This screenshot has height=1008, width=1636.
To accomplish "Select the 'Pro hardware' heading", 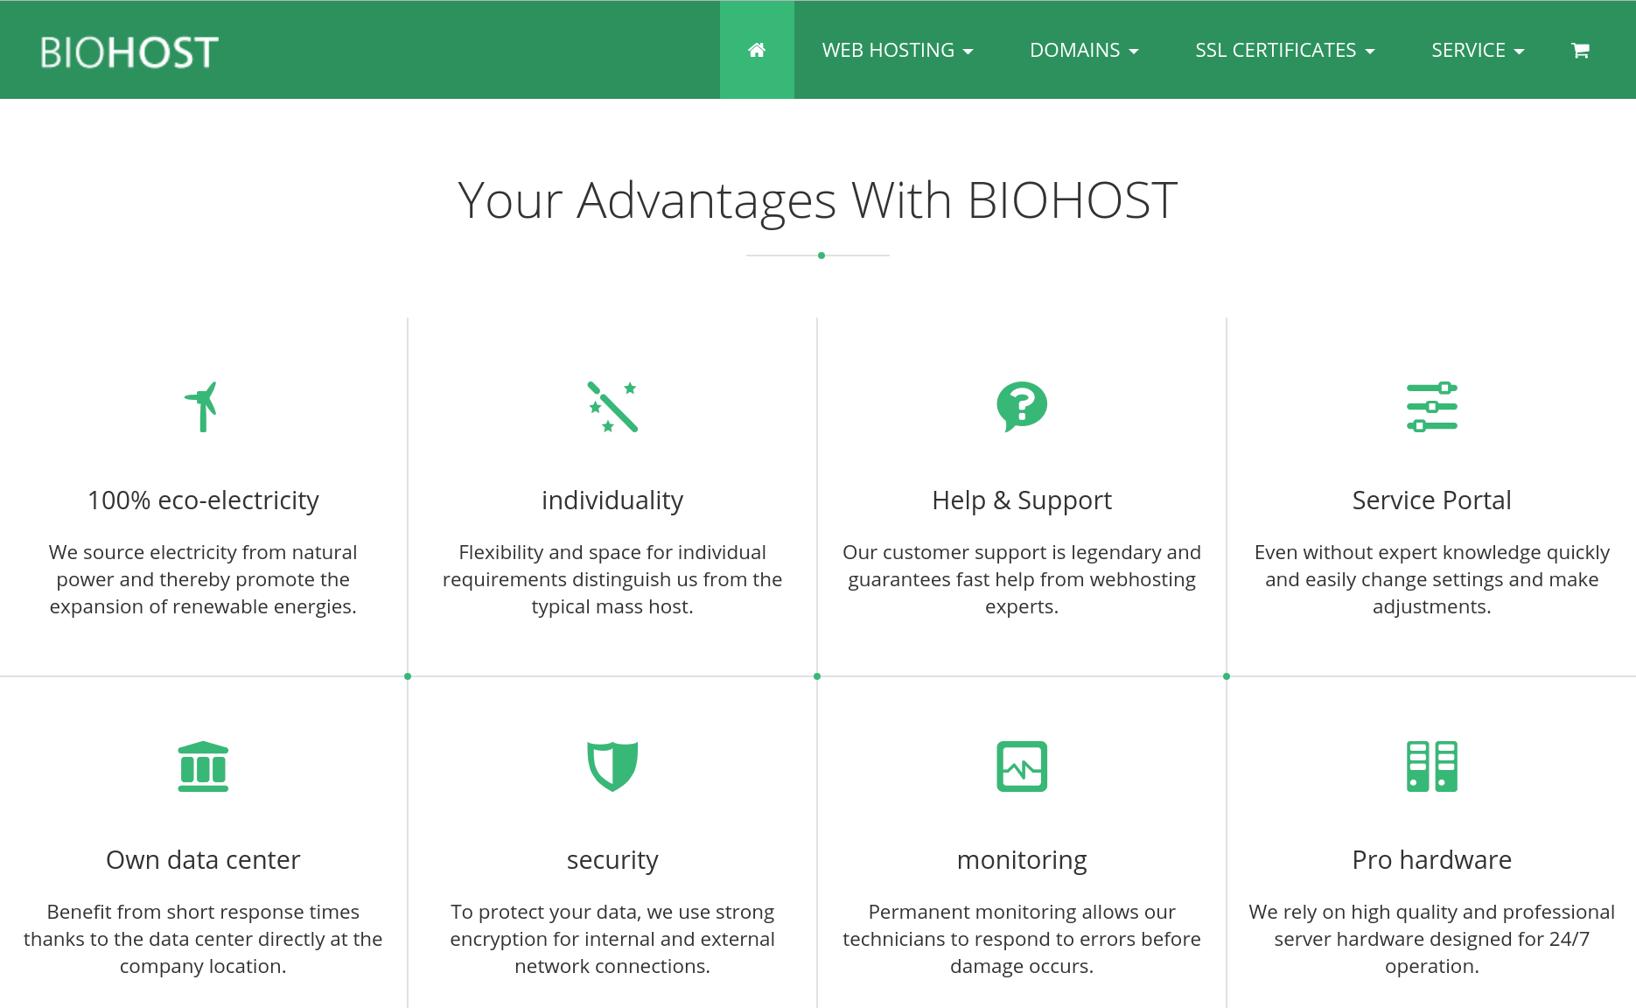I will click(x=1432, y=860).
